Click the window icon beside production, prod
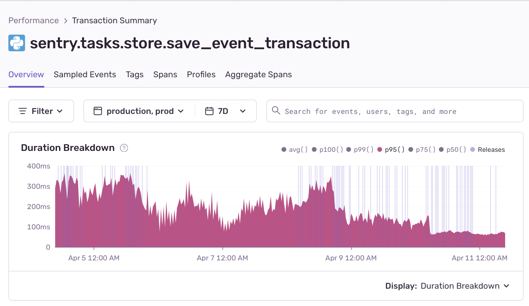 (x=98, y=111)
